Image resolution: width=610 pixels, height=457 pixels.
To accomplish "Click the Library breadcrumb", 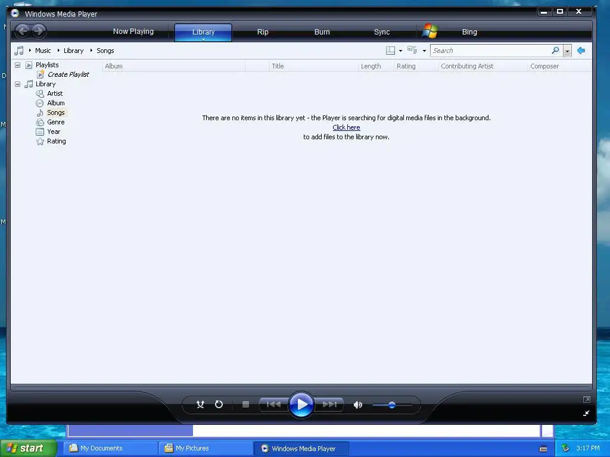I will pyautogui.click(x=73, y=51).
